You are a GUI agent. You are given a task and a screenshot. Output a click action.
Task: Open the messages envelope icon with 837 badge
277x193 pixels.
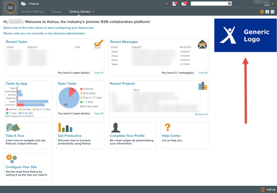(x=184, y=4)
